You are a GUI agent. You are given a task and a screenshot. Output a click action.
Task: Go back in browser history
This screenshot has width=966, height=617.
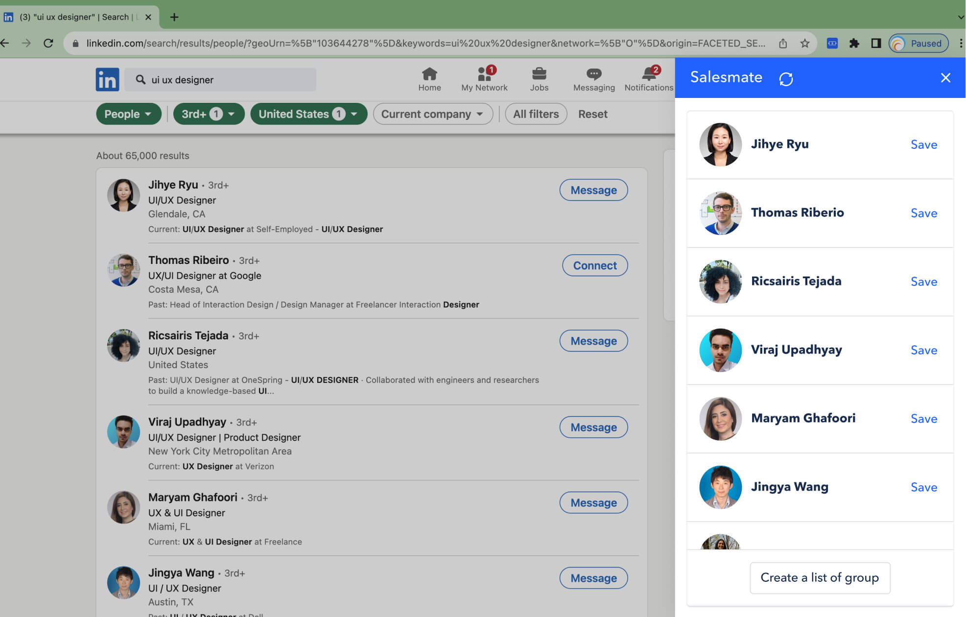[x=5, y=43]
